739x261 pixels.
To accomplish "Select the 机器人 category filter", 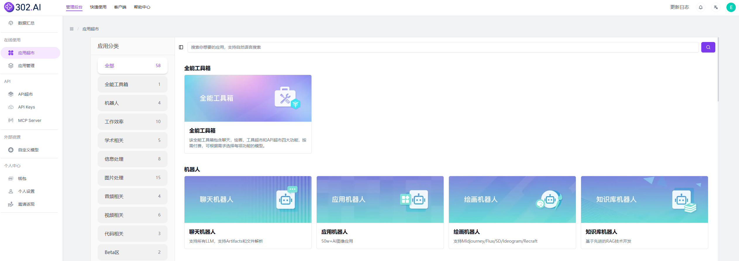I will 132,103.
